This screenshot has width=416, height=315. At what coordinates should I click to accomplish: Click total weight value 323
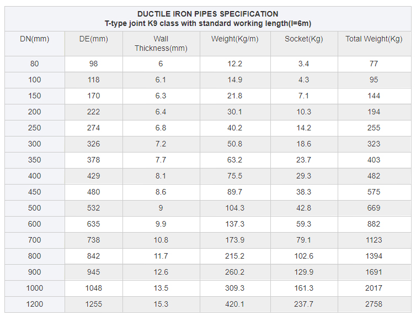click(374, 144)
